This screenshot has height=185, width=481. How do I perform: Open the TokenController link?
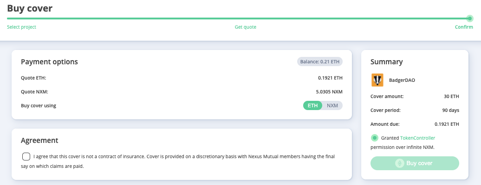[417, 138]
